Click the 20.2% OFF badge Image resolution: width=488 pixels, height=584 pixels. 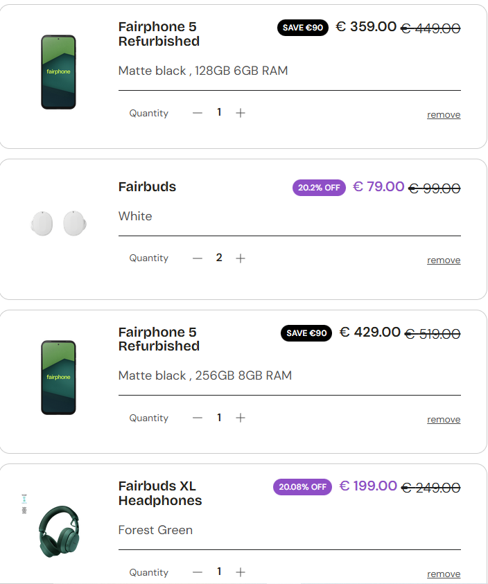coord(319,188)
